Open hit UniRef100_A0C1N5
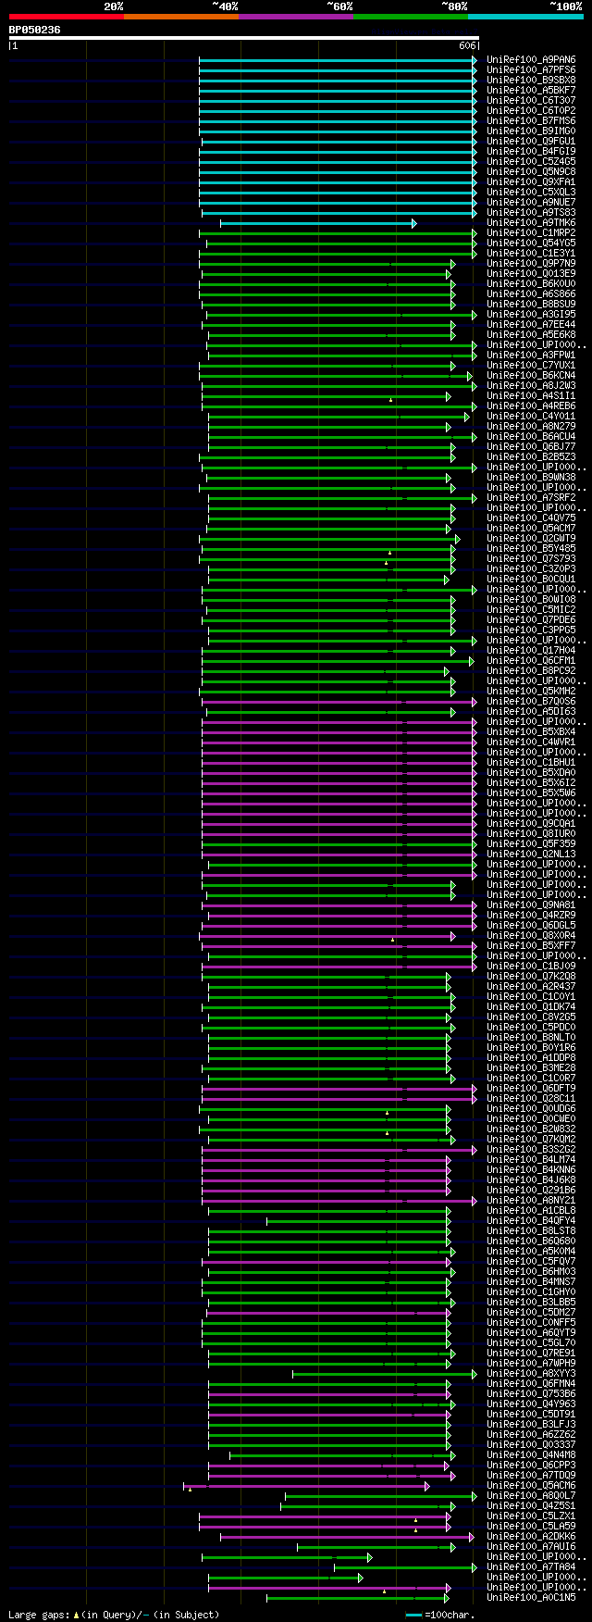This screenshot has width=592, height=1622. pyautogui.click(x=531, y=1597)
